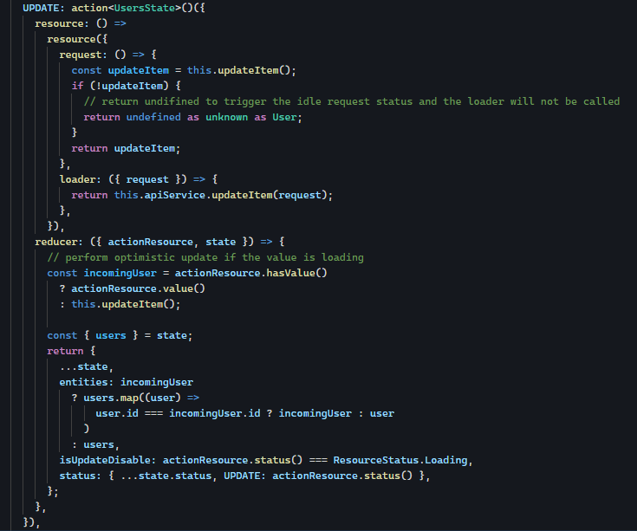
Task: Click the 'resource({' function call
Action: (77, 39)
